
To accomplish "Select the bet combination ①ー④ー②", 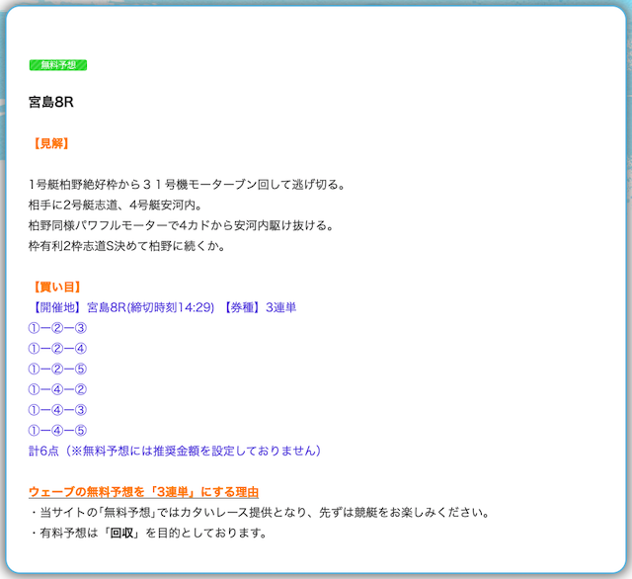I will point(57,389).
